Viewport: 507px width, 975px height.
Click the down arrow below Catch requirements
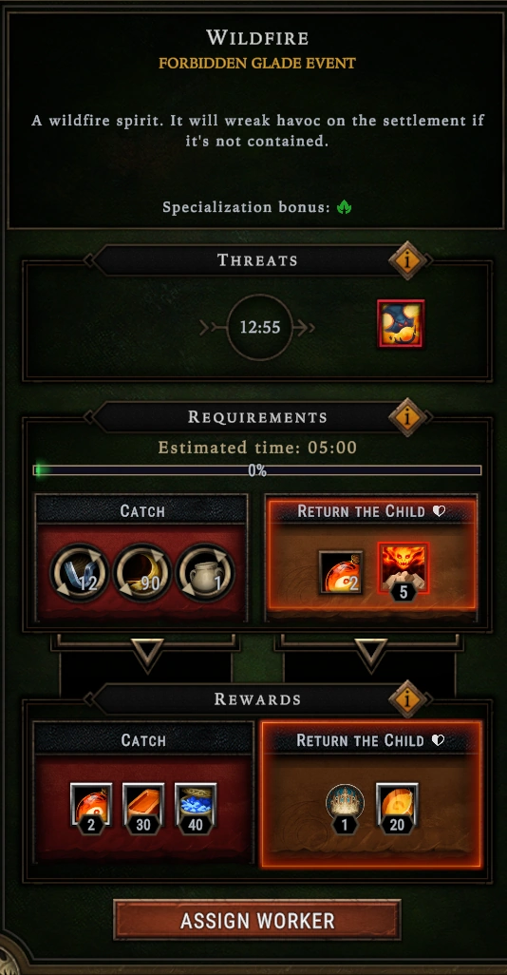point(148,654)
